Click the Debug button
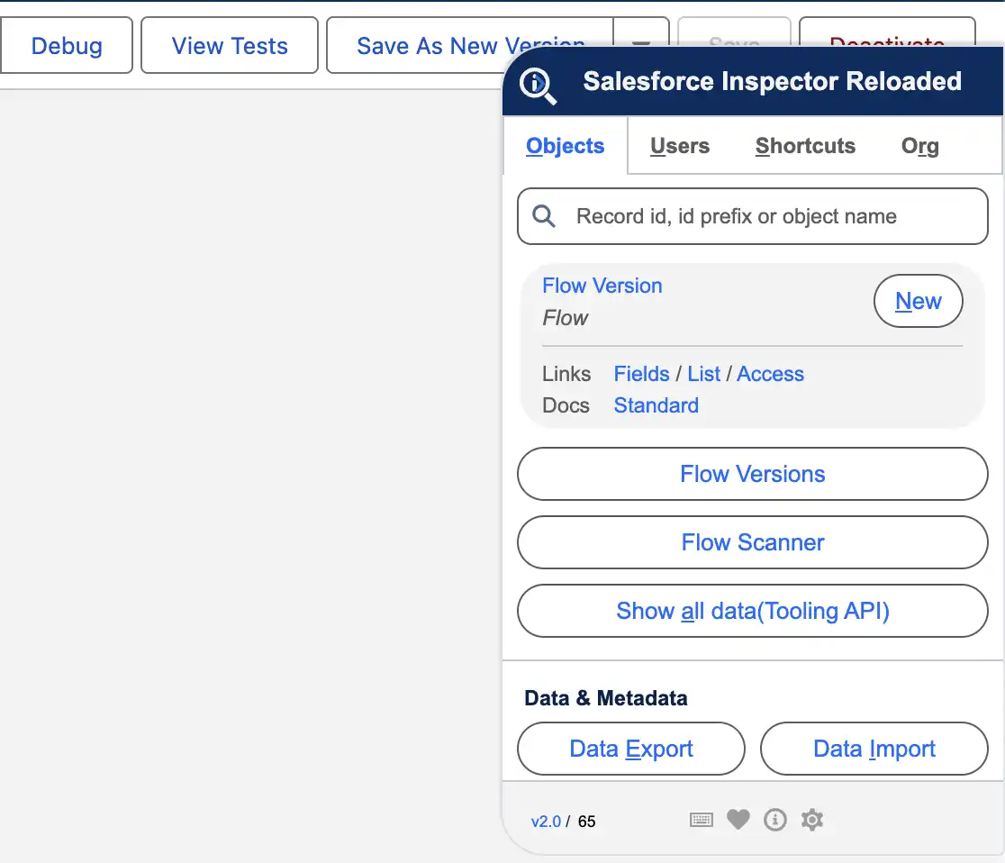The height and width of the screenshot is (863, 1005). 67,46
